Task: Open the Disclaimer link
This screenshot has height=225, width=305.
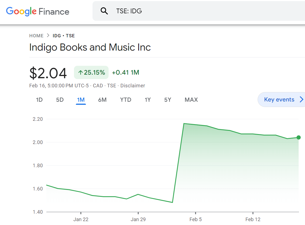Action: coord(133,86)
